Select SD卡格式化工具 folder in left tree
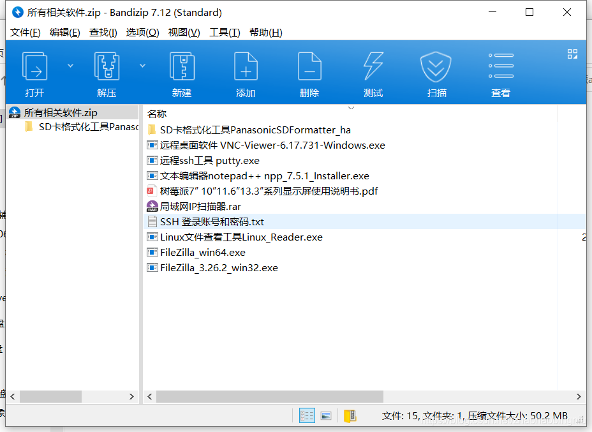 pos(82,126)
